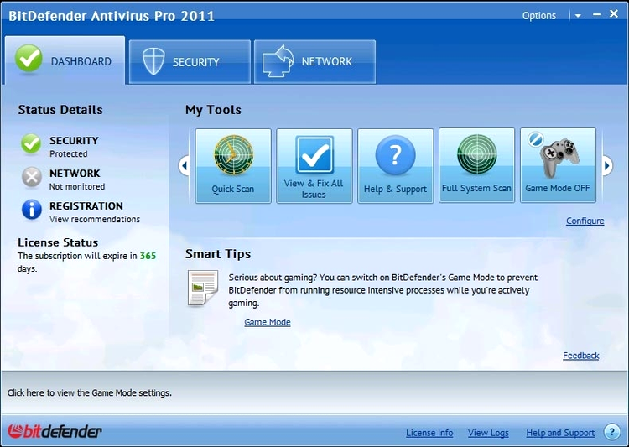This screenshot has height=447, width=629.
Task: Open the Dashboard tab
Action: tap(65, 60)
